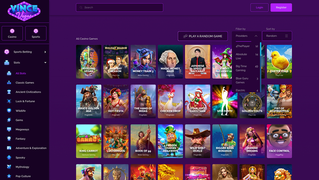Open Fist of Destruction game tile
This screenshot has height=180, width=319.
click(x=279, y=101)
